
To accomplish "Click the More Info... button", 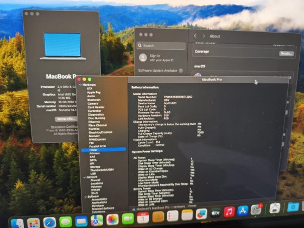I will click(66, 119).
